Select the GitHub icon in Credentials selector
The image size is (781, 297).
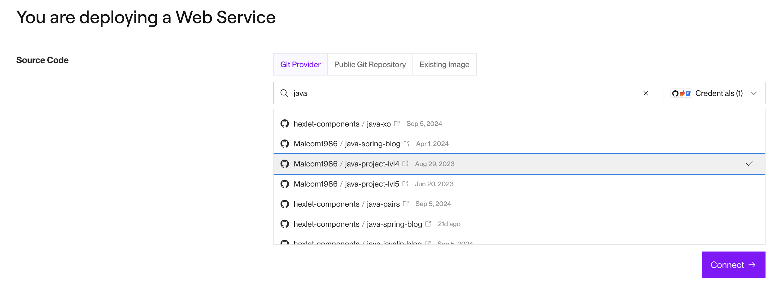(675, 93)
